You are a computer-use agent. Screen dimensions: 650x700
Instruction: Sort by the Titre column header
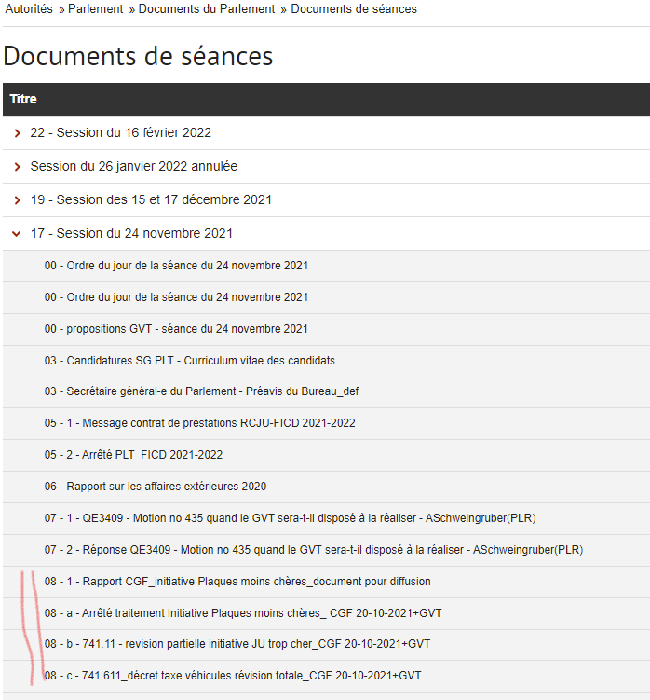[23, 99]
